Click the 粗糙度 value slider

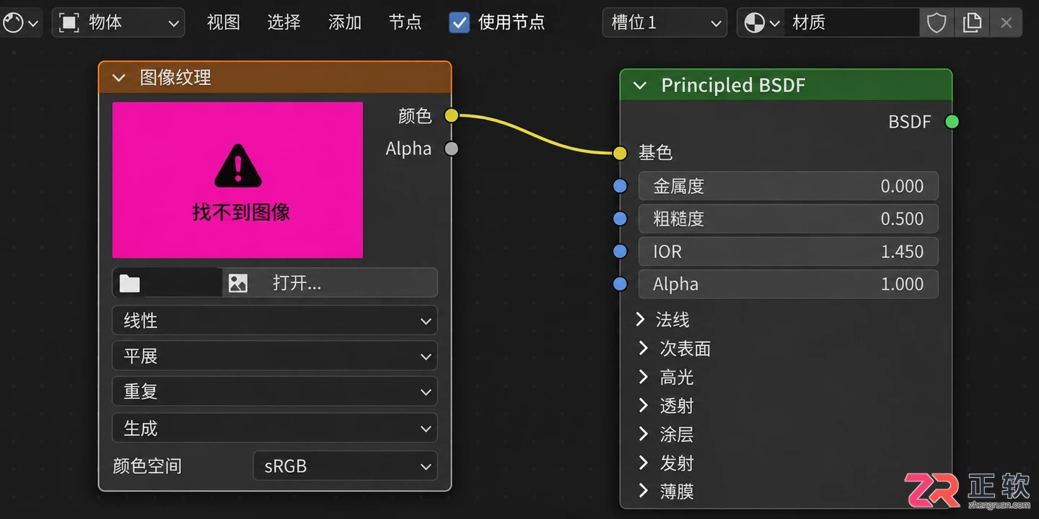click(789, 218)
